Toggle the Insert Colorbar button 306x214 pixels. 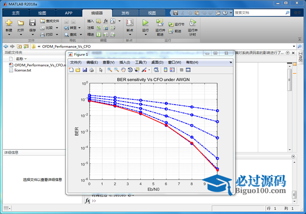(166, 70)
